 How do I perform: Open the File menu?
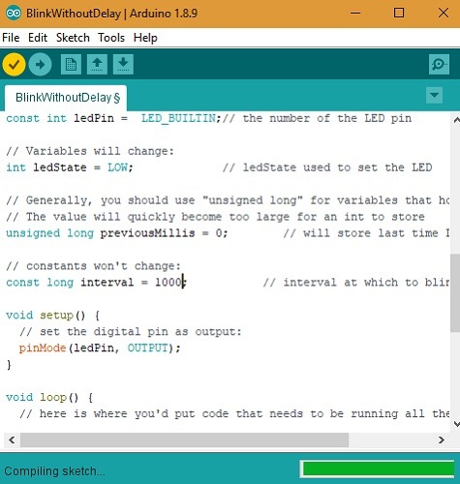tap(11, 38)
